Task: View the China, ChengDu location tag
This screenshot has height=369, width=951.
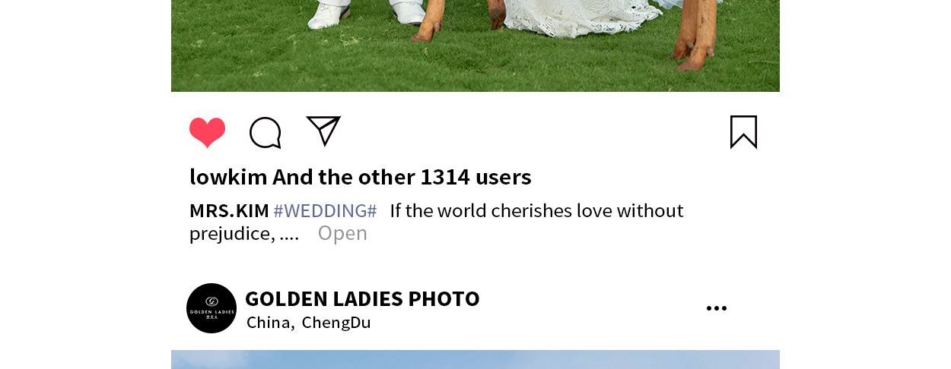Action: pyautogui.click(x=308, y=322)
